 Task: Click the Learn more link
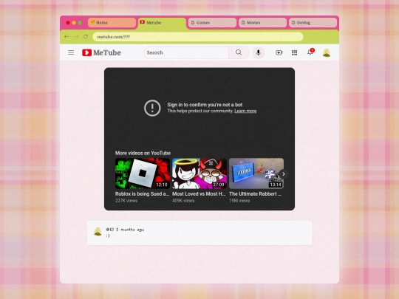[x=245, y=111]
